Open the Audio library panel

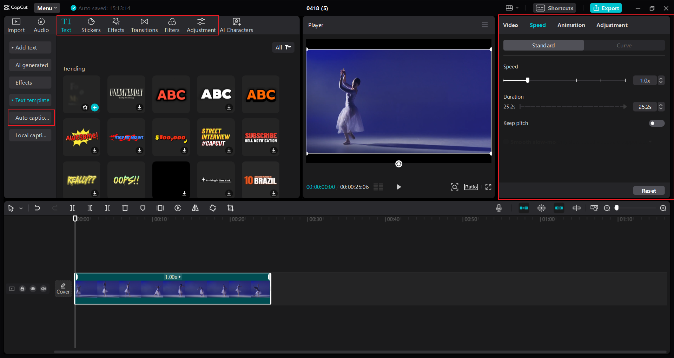pos(41,25)
